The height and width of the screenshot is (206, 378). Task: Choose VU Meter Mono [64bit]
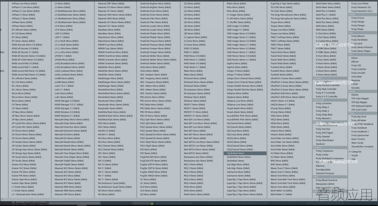coord(282,153)
